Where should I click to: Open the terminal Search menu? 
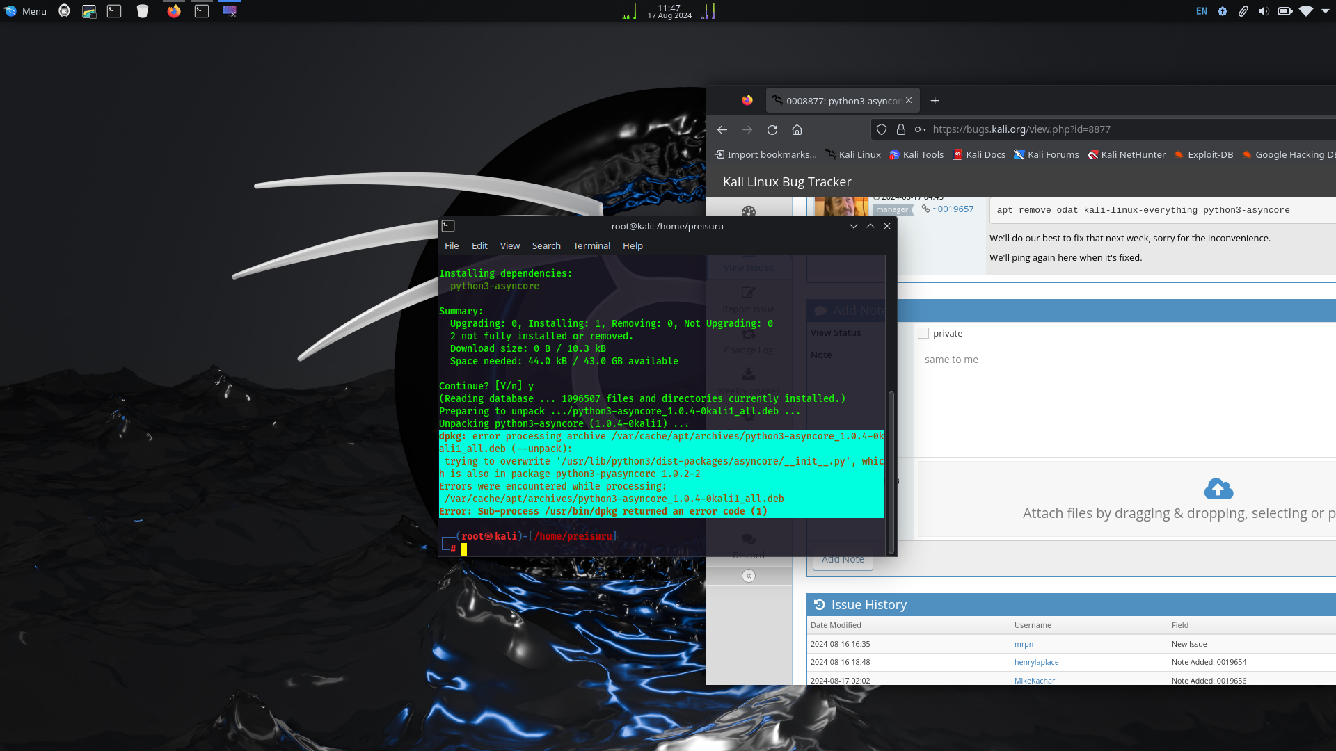546,246
